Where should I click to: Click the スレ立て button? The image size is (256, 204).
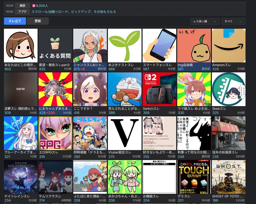pos(15,21)
